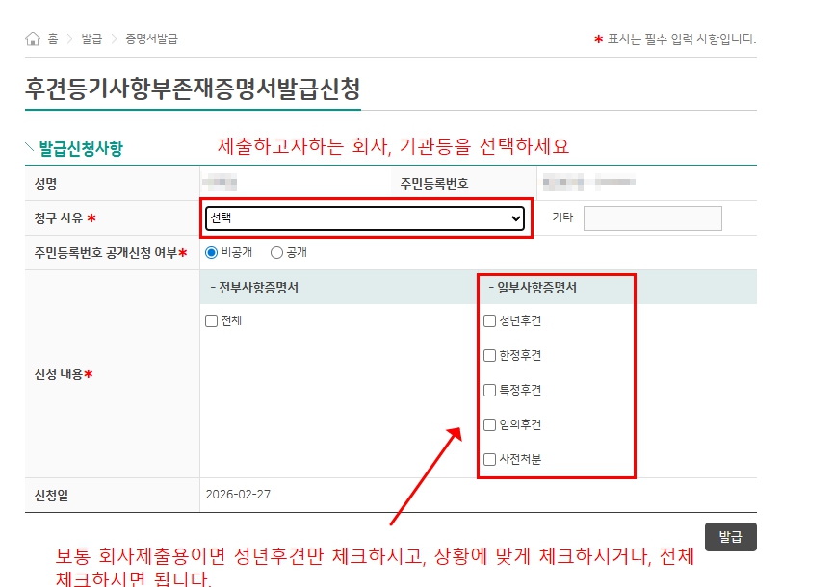
Task: Check the 특정후견 checkbox
Action: (488, 389)
